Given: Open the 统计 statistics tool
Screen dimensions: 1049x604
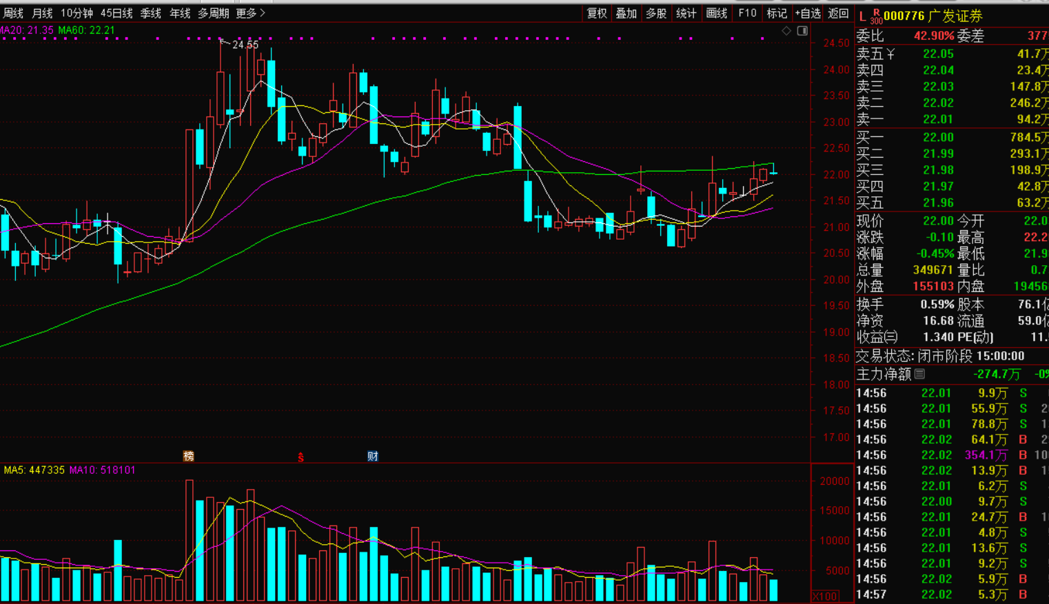Looking at the screenshot, I should pos(686,13).
